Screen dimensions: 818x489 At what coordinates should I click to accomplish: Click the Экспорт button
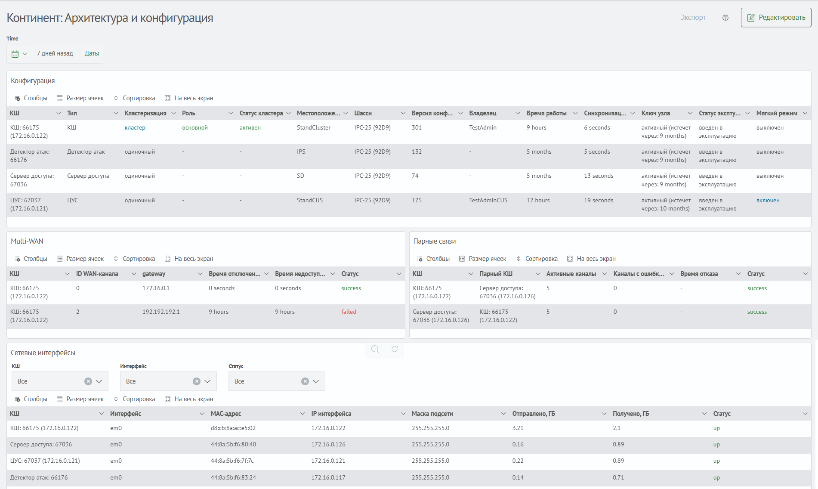693,18
